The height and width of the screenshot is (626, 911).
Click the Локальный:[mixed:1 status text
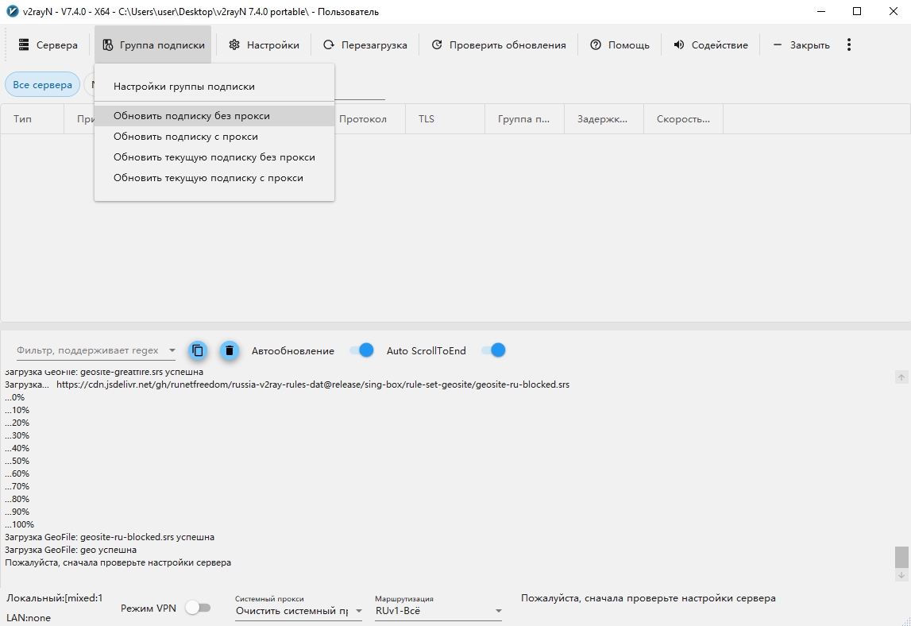pos(55,598)
